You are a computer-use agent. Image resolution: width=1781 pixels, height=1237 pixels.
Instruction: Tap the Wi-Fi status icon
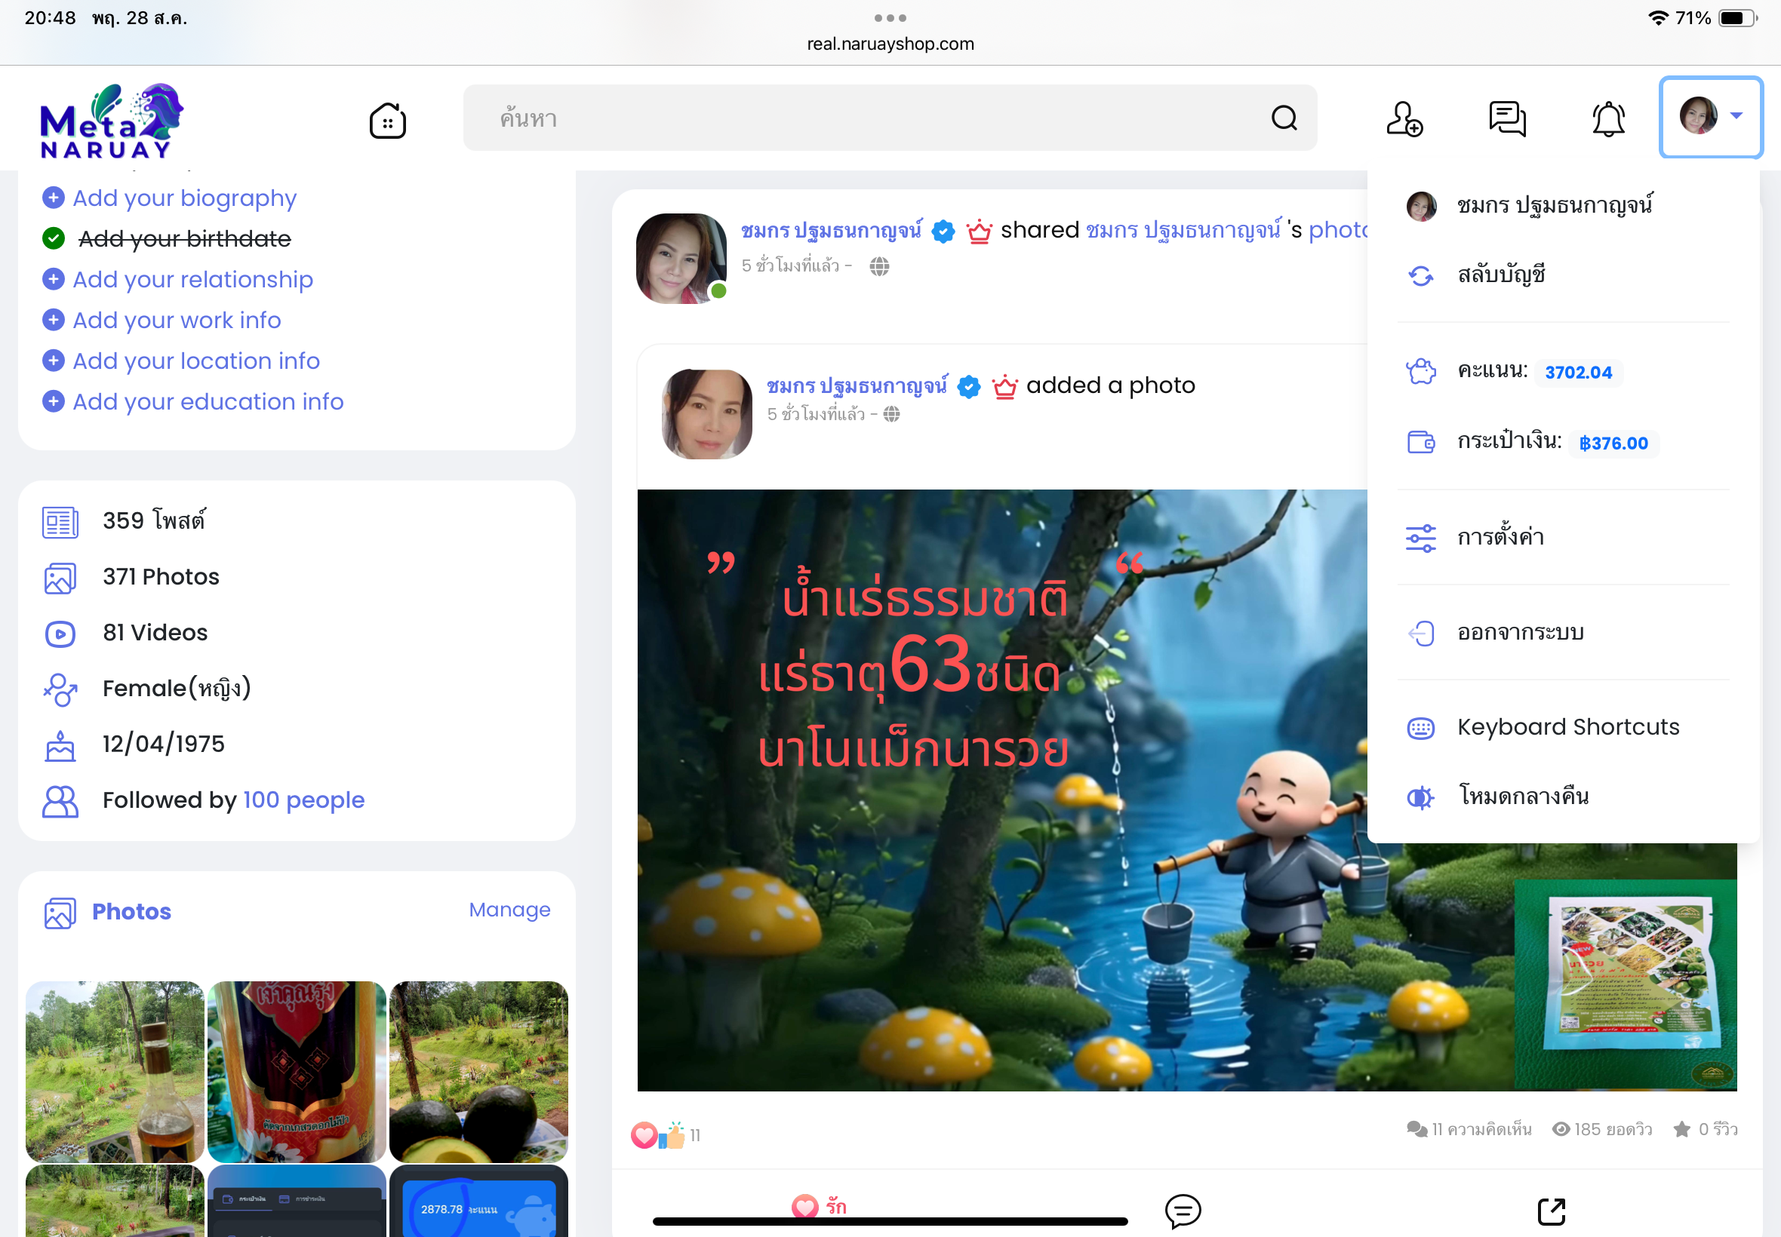[x=1657, y=18]
